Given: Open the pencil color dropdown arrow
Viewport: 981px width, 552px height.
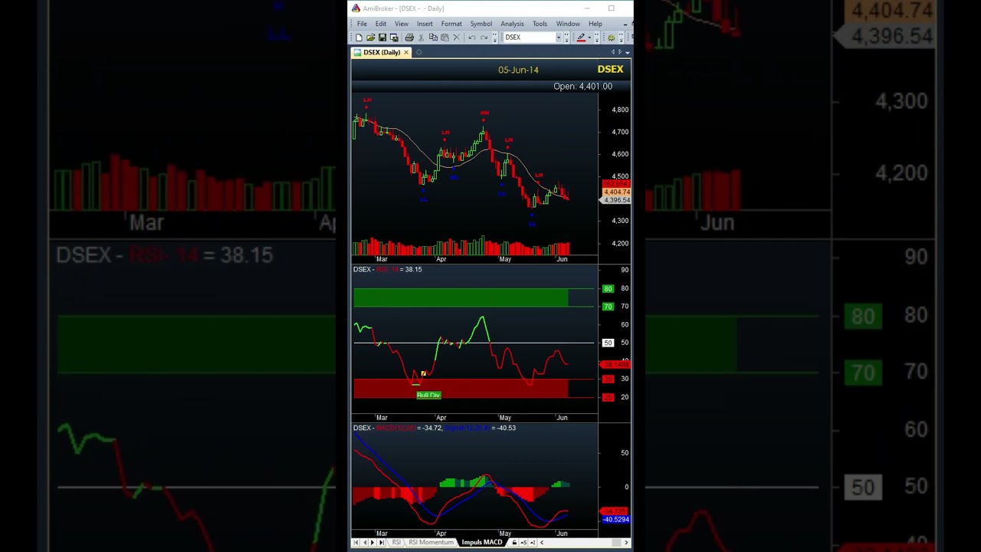Looking at the screenshot, I should click(x=589, y=38).
